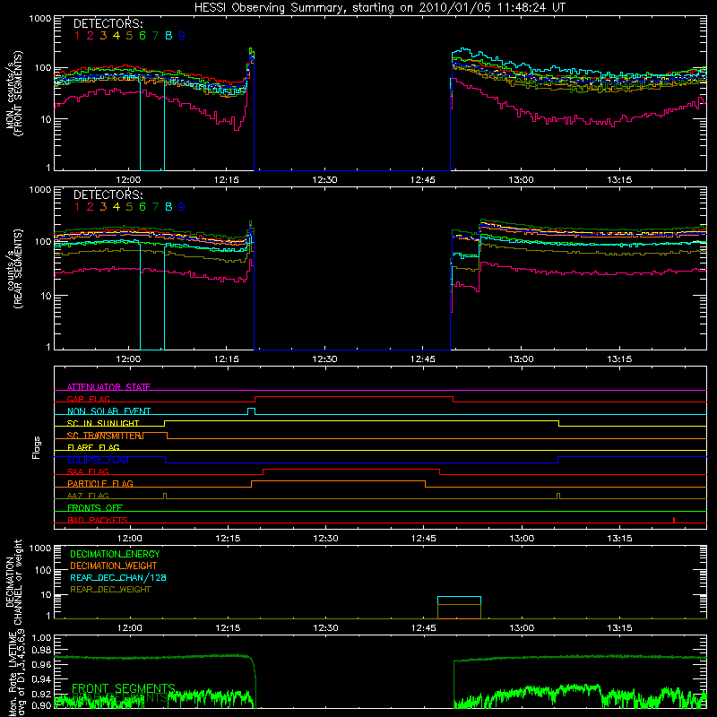This screenshot has width=717, height=717.
Task: Click the "REAR_DEC_CHAN/128" legend entry
Action: [118, 577]
